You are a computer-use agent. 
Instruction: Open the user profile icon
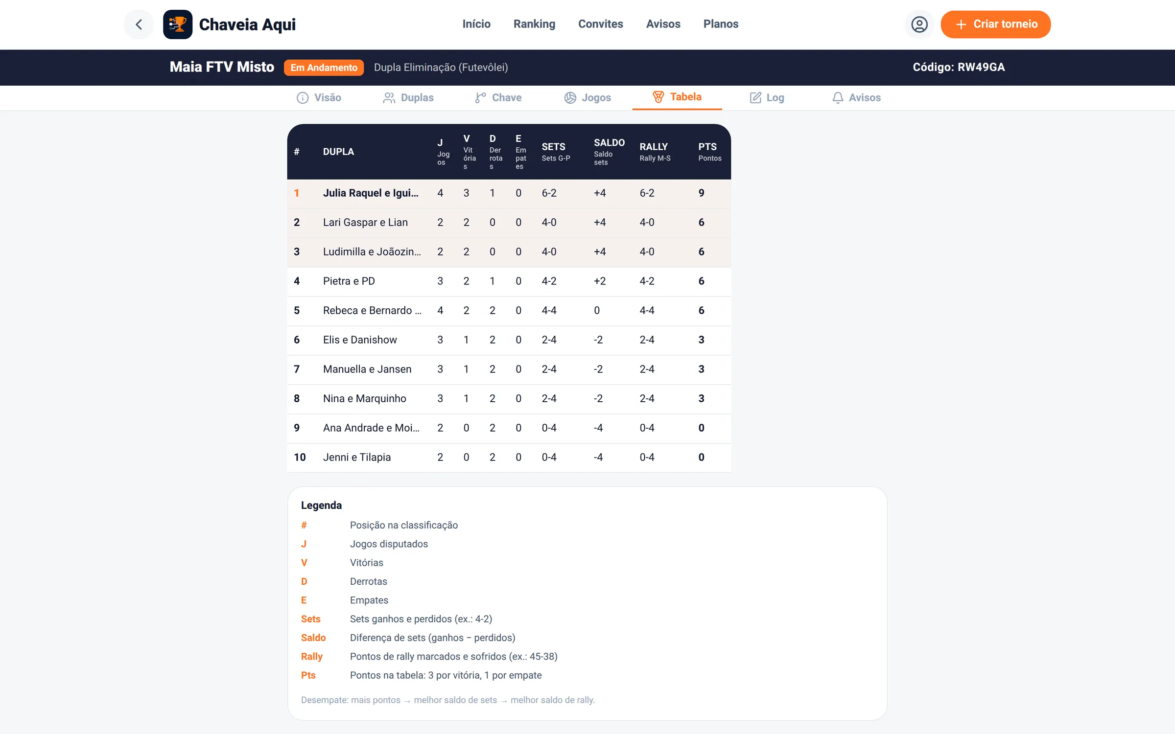[x=919, y=24]
